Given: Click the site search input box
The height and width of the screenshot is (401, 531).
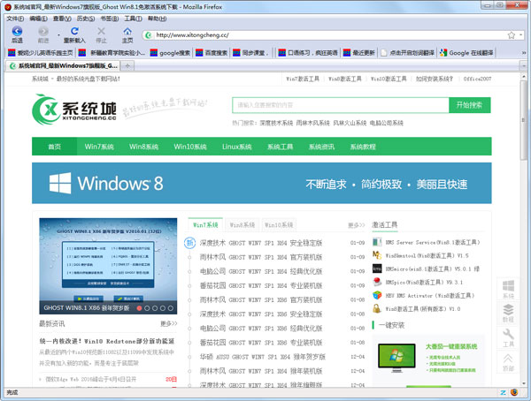Looking at the screenshot, I should (x=341, y=105).
